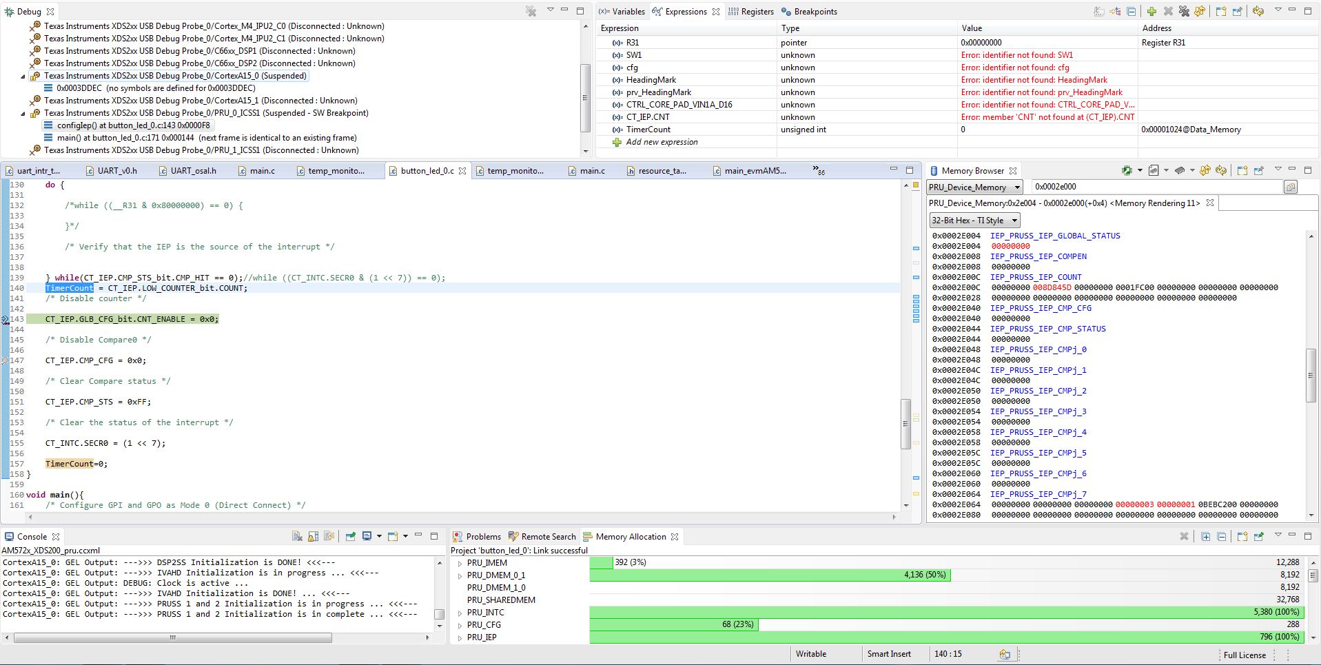The width and height of the screenshot is (1321, 665).
Task: Click Show Type Names icon in Expressions toolbar
Action: click(x=1099, y=11)
